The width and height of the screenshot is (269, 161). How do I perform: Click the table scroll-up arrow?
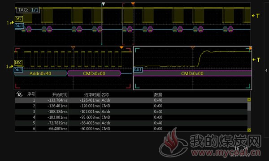[x=249, y=99]
